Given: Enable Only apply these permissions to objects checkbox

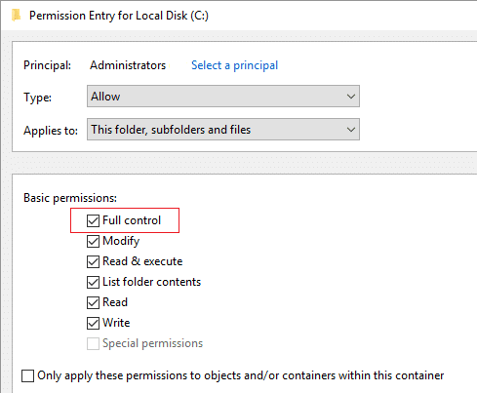Looking at the screenshot, I should 27,375.
